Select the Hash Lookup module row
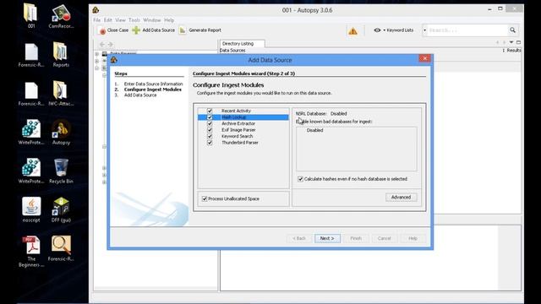Screen dimensions: 541x304 [243, 117]
